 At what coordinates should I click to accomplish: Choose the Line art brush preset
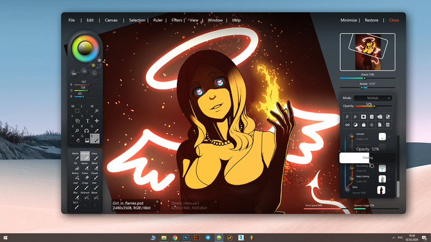coord(85,156)
